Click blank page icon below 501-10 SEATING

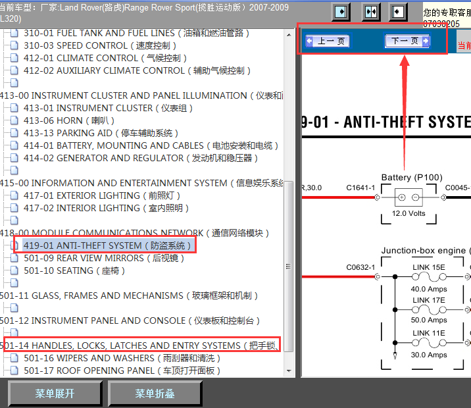tap(14, 283)
